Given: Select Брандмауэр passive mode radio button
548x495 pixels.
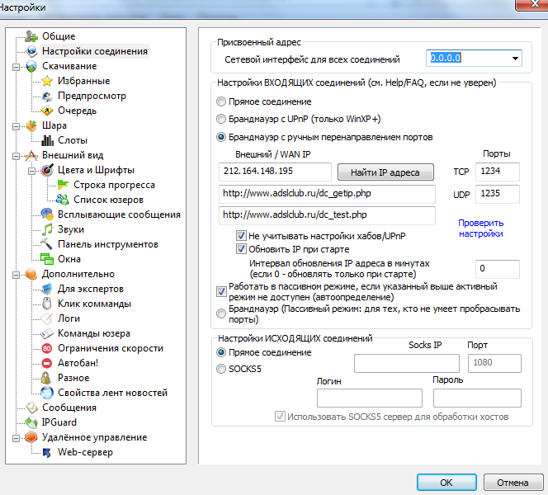Looking at the screenshot, I should tap(221, 313).
